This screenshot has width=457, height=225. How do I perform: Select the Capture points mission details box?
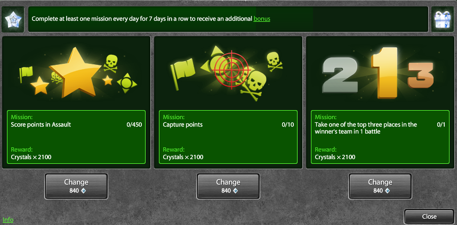coord(228,137)
